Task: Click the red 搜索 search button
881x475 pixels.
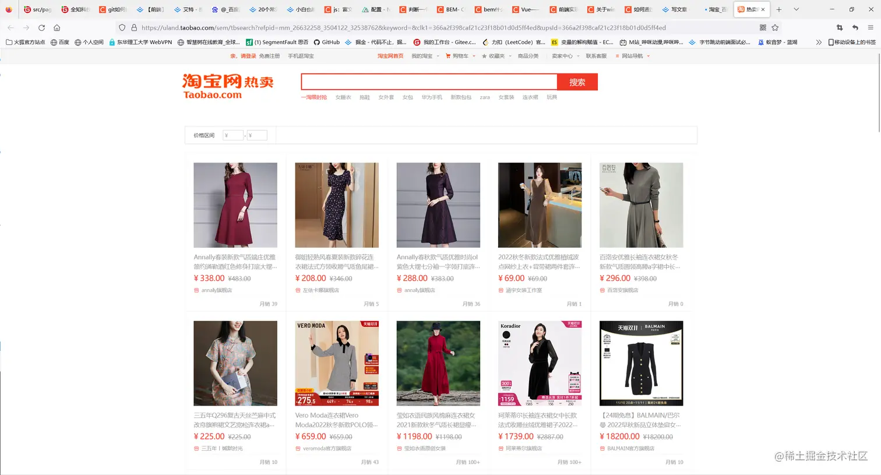Action: click(x=577, y=82)
